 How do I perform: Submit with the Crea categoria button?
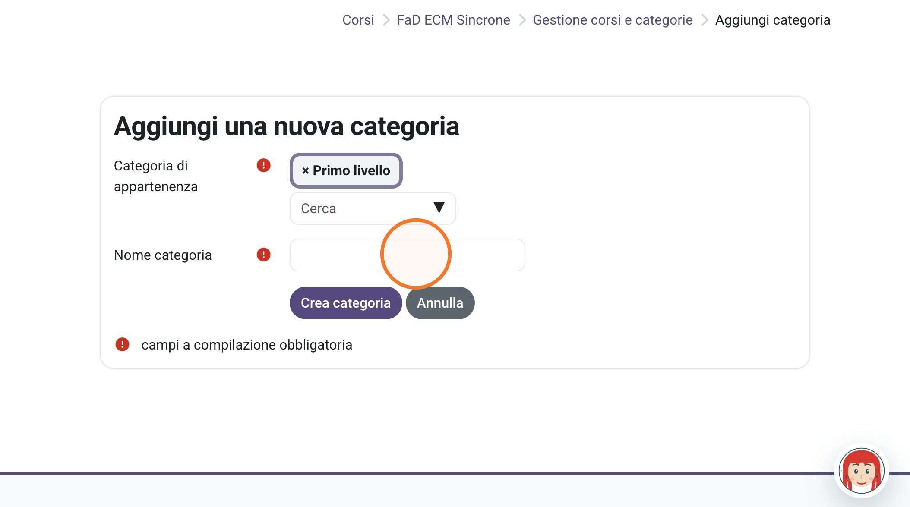tap(346, 303)
